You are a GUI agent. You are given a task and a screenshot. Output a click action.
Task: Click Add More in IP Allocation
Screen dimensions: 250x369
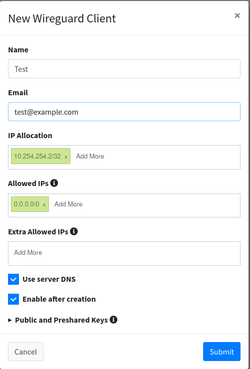click(90, 156)
